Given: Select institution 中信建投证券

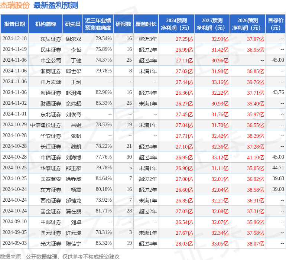Looking at the screenshot, I should [x=46, y=125].
